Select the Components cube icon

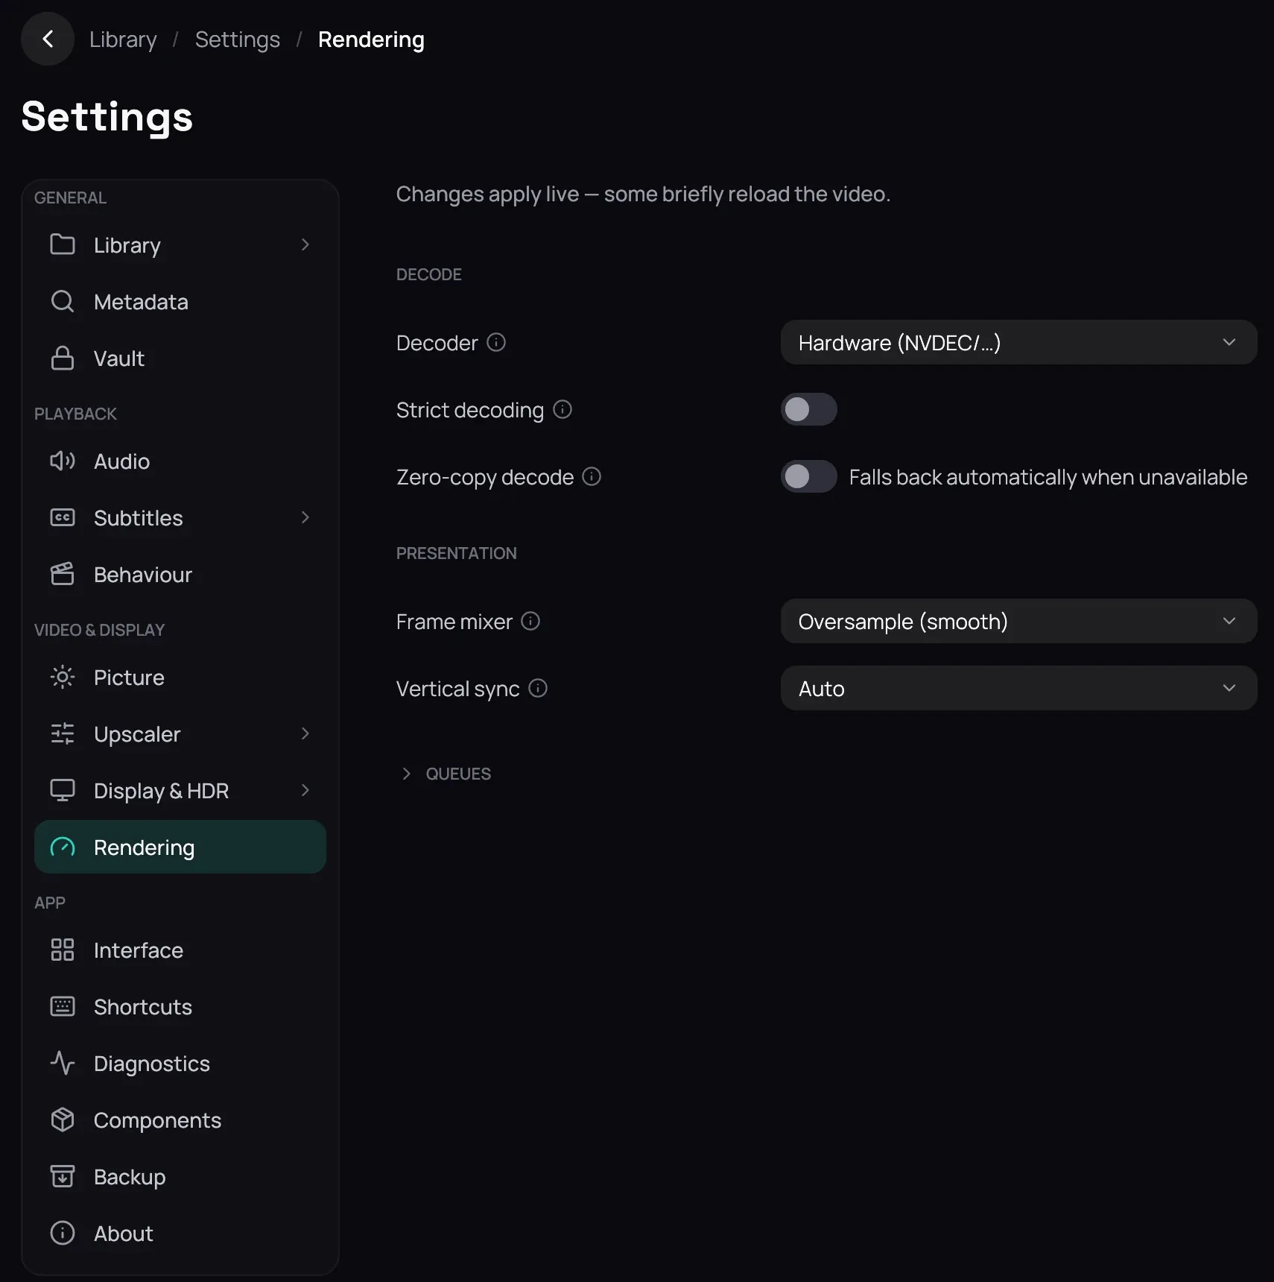point(63,1120)
